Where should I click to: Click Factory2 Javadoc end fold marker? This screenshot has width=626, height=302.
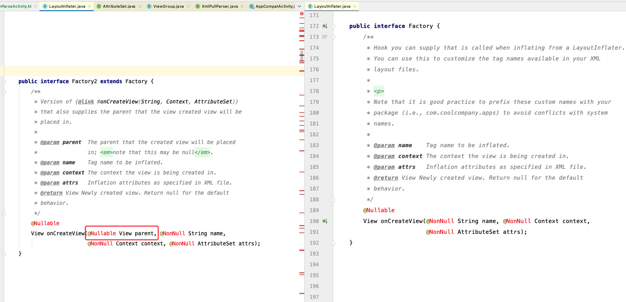pyautogui.click(x=4, y=213)
